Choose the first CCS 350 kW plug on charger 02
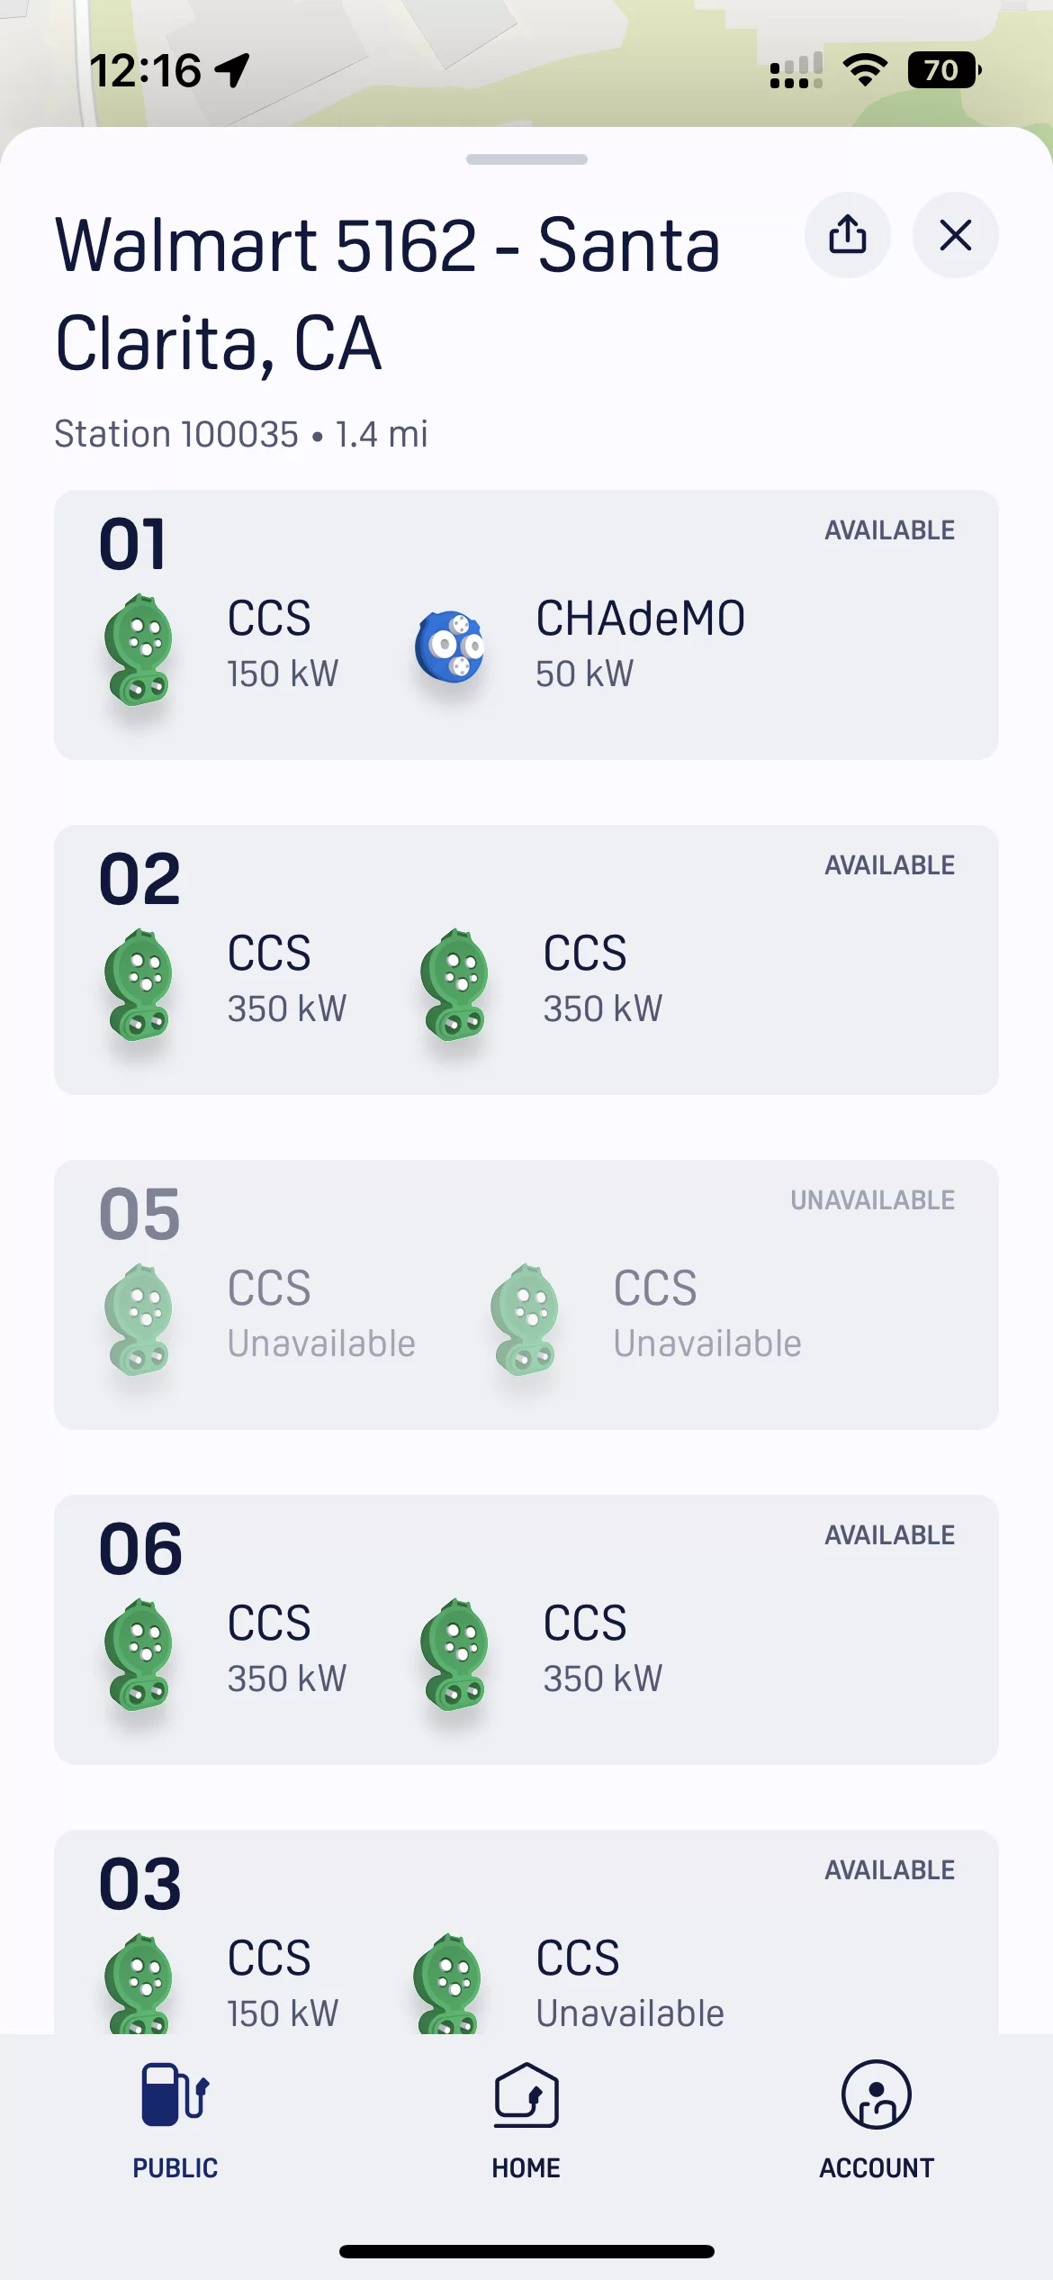The height and width of the screenshot is (2280, 1053). click(223, 982)
